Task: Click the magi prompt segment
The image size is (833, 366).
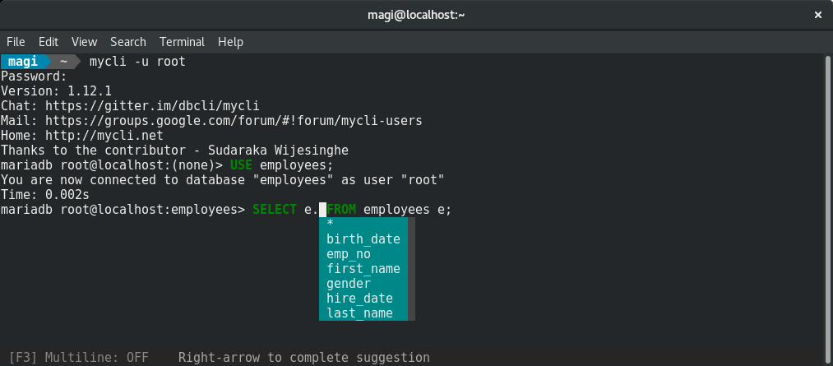Action: pos(23,61)
